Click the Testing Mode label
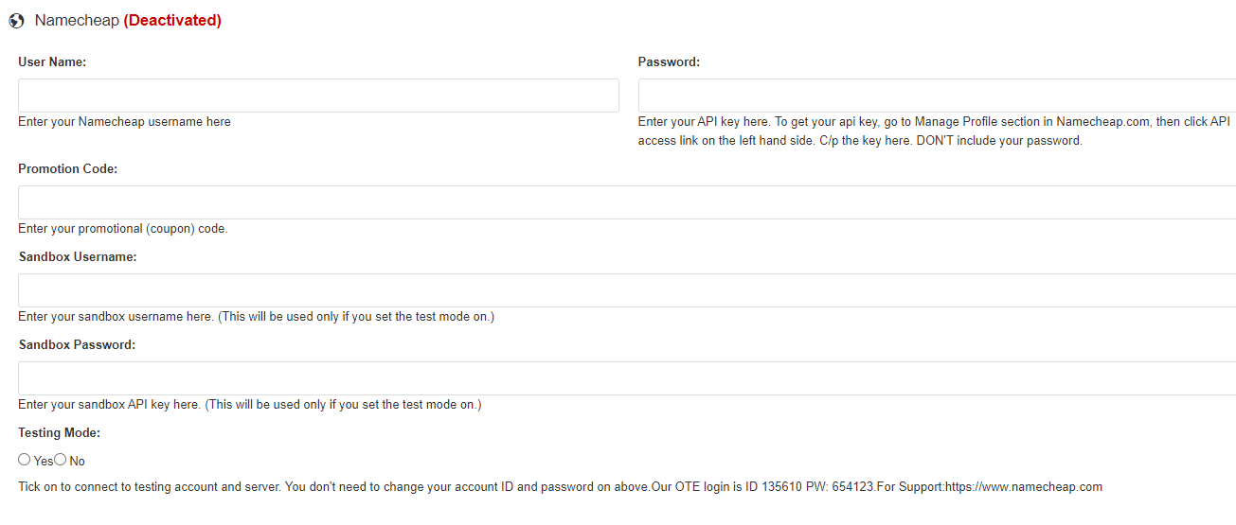 (x=59, y=432)
